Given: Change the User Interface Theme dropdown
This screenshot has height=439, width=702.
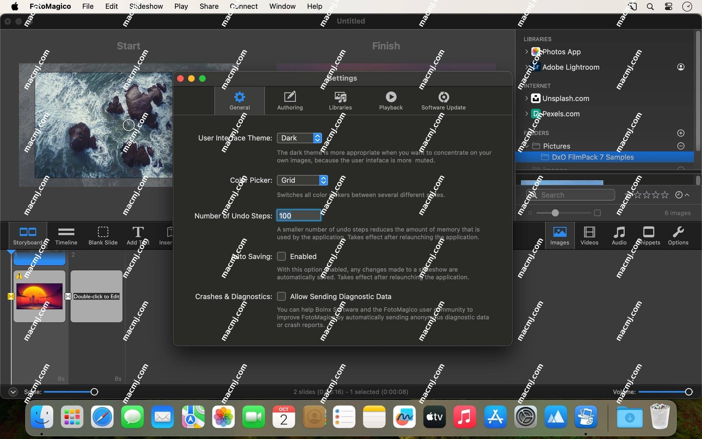Looking at the screenshot, I should coord(298,137).
